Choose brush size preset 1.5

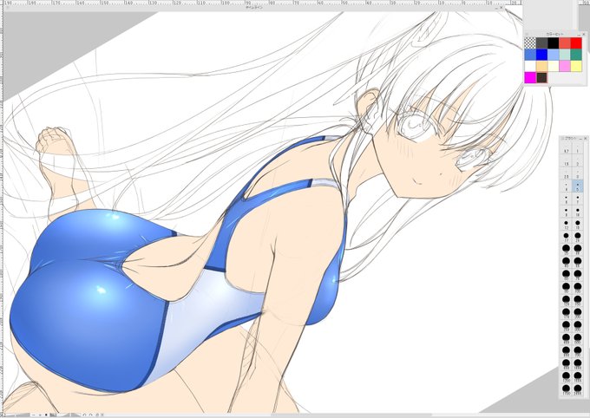(566, 160)
